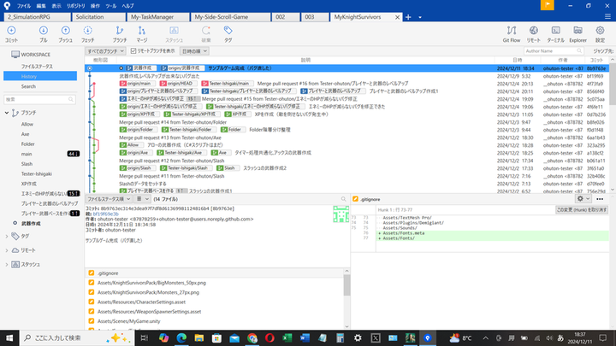Collapse the Branches (ブランチ) tree section

click(7, 113)
